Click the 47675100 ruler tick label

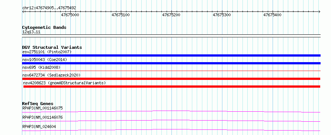pyautogui.click(x=121, y=15)
